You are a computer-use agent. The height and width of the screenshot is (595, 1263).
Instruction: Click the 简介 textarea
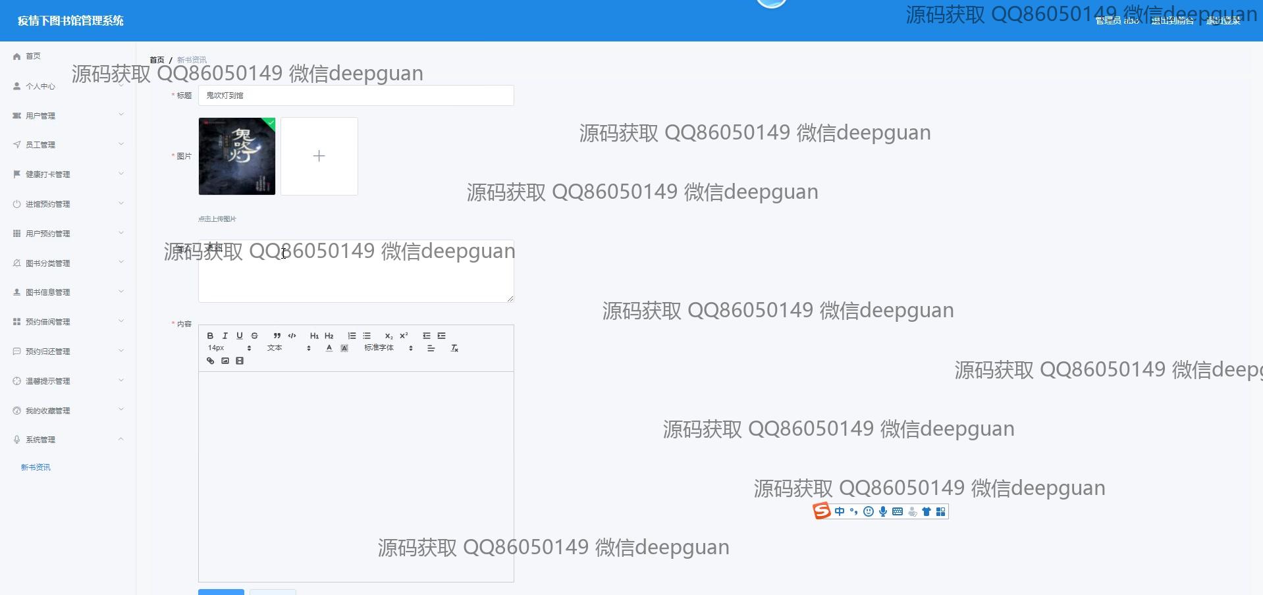point(356,271)
